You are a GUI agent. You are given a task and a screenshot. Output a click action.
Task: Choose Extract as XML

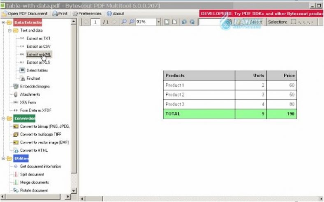[39, 55]
